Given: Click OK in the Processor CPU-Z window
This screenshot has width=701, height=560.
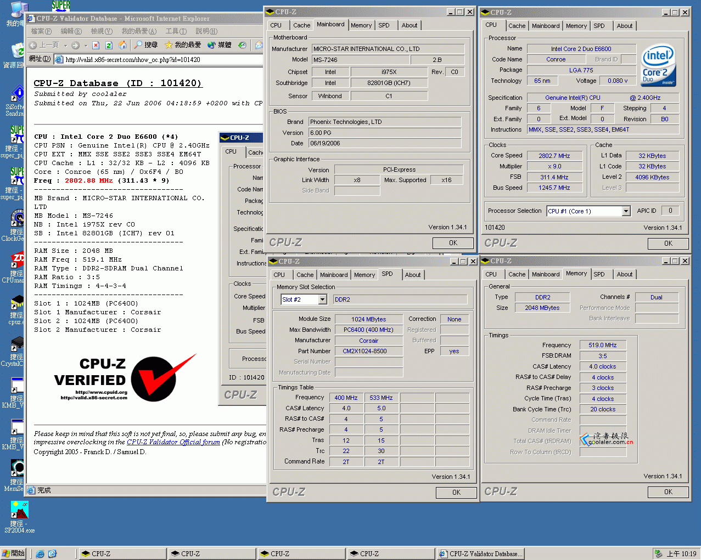Looking at the screenshot, I should [668, 244].
